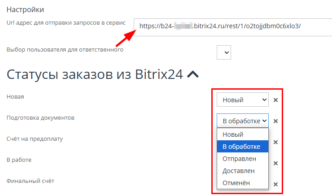The width and height of the screenshot is (332, 195).
Task: Collapse the Статусы заказов из Bitrix24 section
Action: click(x=193, y=75)
